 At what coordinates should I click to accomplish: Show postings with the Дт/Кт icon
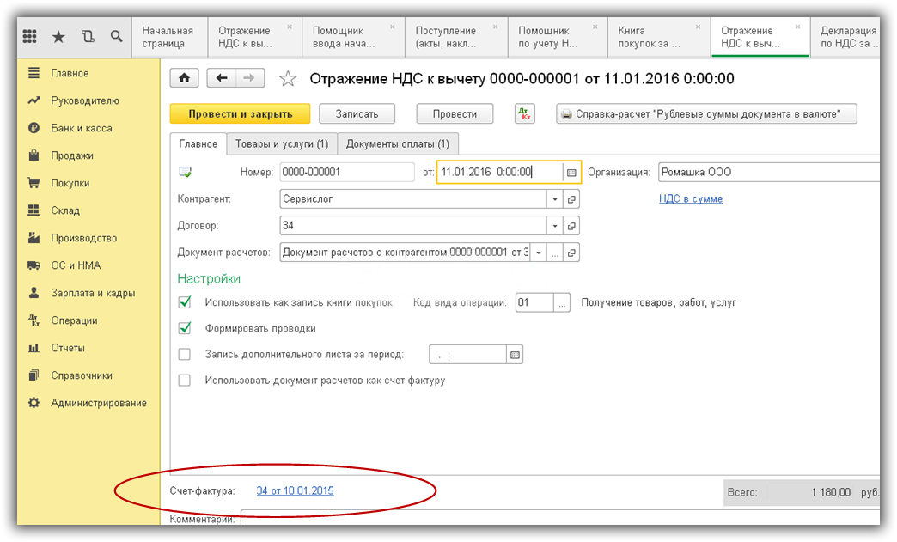(525, 113)
